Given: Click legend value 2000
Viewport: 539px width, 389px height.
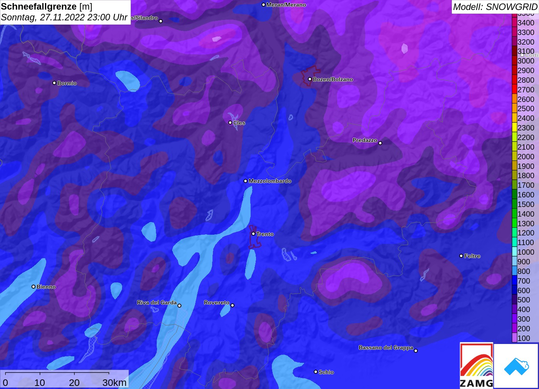Looking at the screenshot, I should coord(526,156).
